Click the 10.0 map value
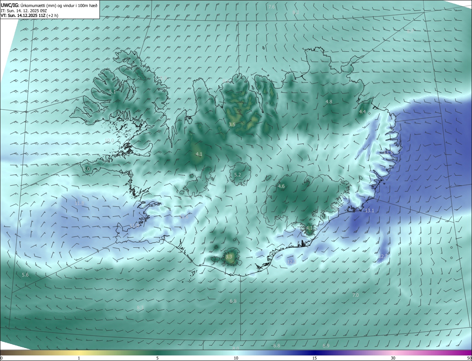The width and height of the screenshot is (472, 361). (x=110, y=140)
